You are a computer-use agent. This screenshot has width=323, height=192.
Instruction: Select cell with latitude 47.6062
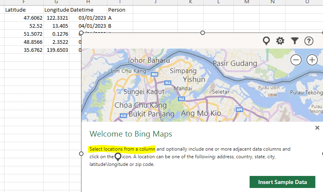(24, 18)
